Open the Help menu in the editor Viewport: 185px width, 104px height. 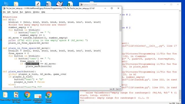[x=43, y=12]
